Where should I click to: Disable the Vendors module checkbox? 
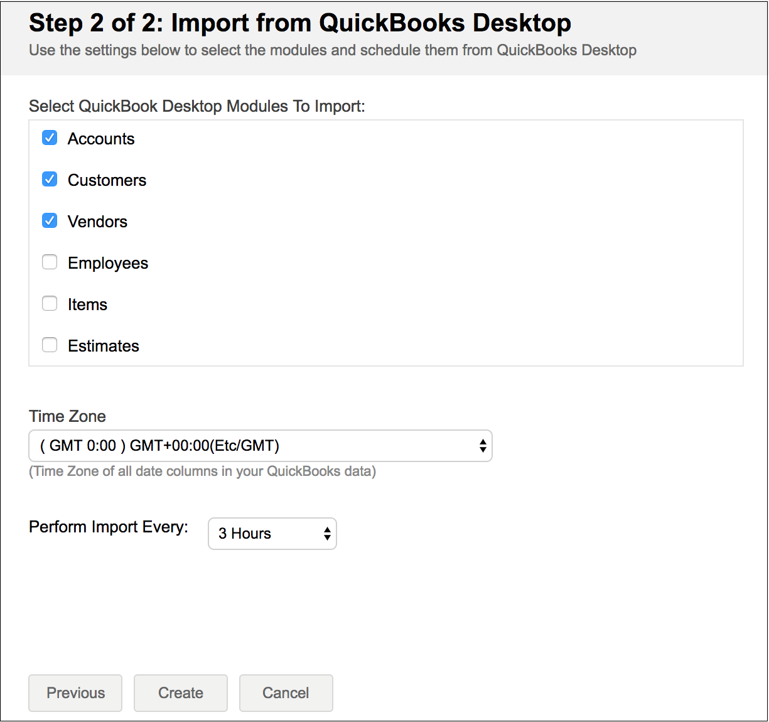coord(50,221)
